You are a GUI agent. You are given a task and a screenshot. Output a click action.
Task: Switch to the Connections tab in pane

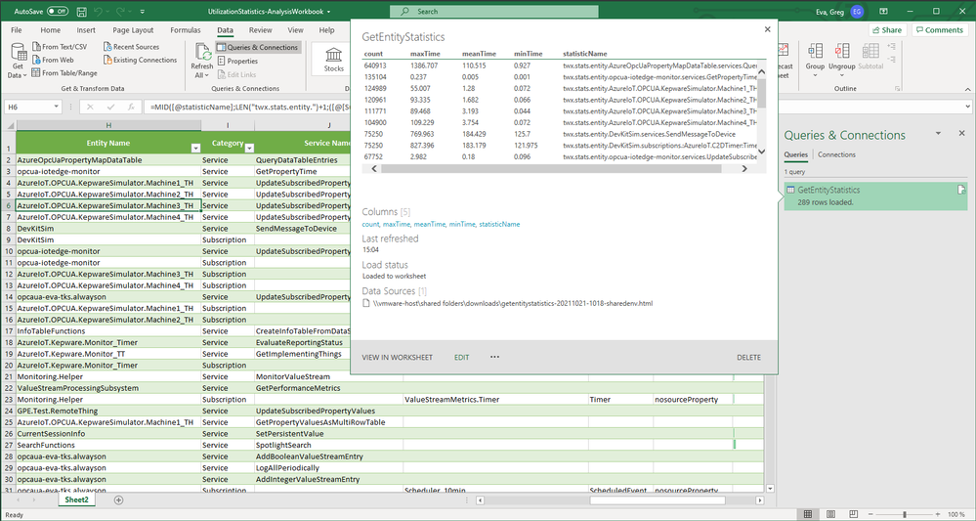pyautogui.click(x=836, y=154)
